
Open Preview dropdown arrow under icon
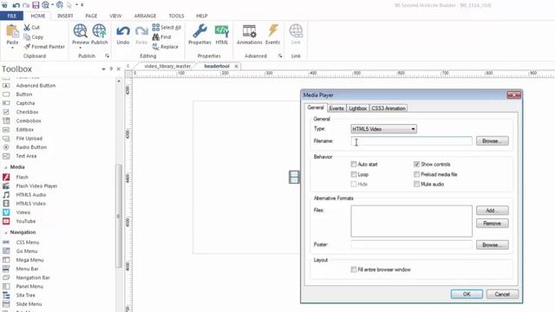point(81,48)
